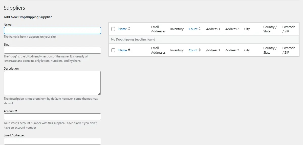Click the 'Slug' field label
This screenshot has height=145, width=303.
7,45
